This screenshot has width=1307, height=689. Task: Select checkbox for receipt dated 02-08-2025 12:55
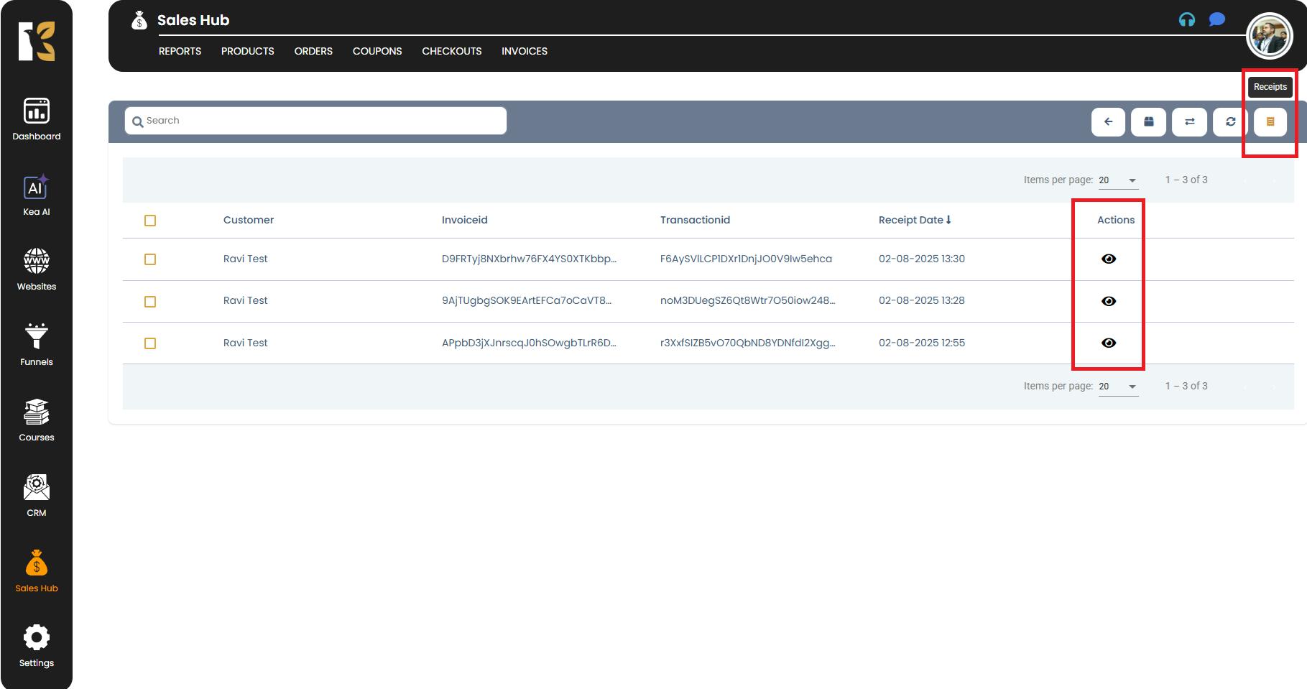[x=150, y=343]
